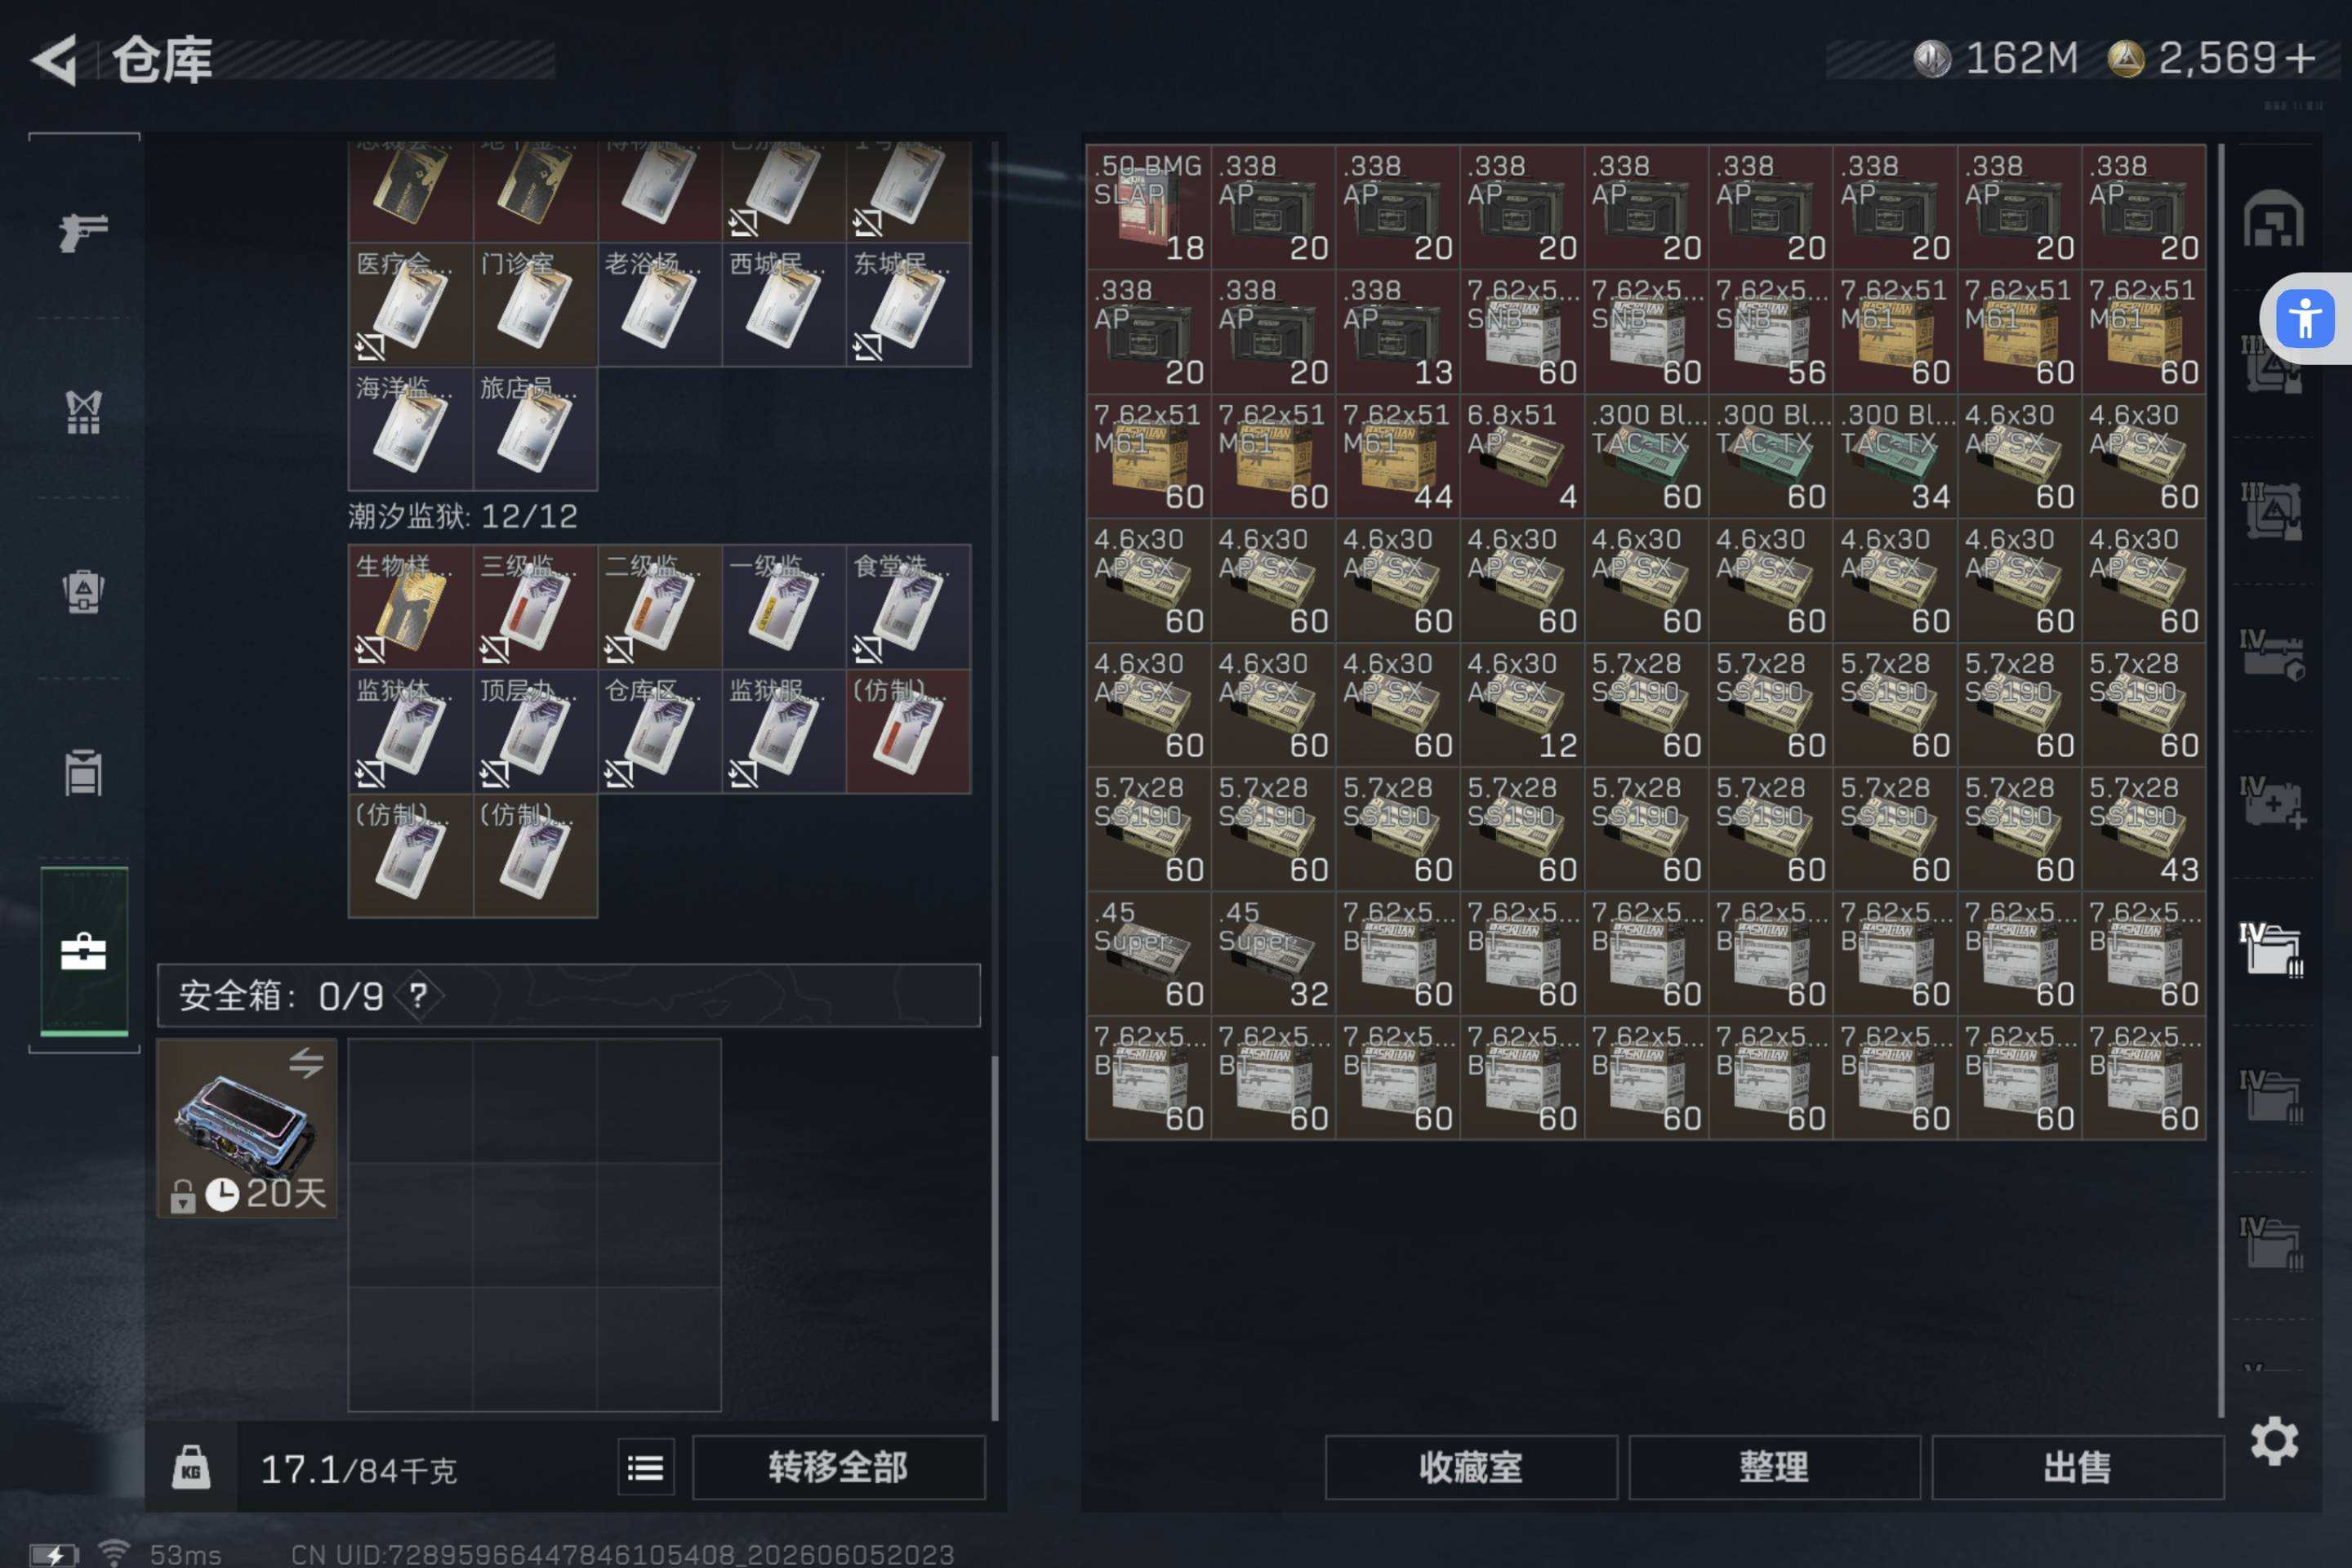This screenshot has height=1568, width=2352.
Task: Click the 53ms latency readout
Action: (x=186, y=1554)
